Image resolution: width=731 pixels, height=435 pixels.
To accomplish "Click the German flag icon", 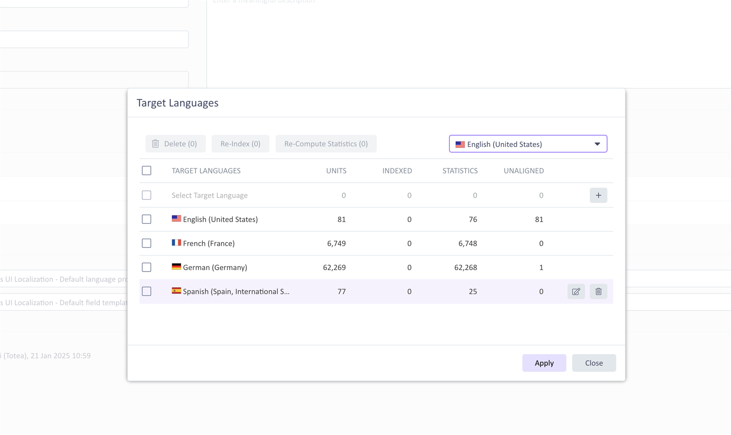I will tap(176, 267).
